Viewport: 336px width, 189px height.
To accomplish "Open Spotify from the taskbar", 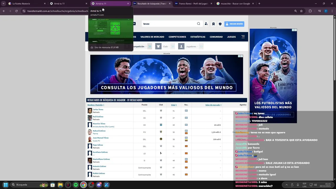I will (76, 185).
